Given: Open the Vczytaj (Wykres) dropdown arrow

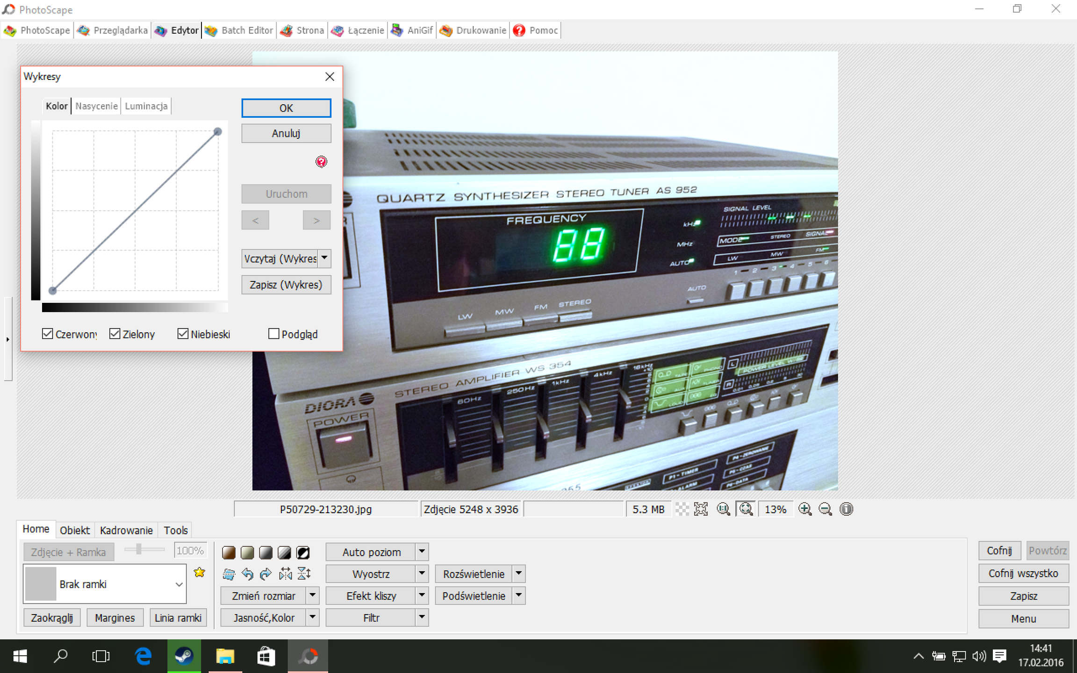Looking at the screenshot, I should coord(324,258).
